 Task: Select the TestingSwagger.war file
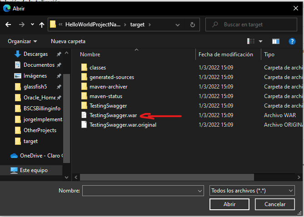pyautogui.click(x=113, y=115)
